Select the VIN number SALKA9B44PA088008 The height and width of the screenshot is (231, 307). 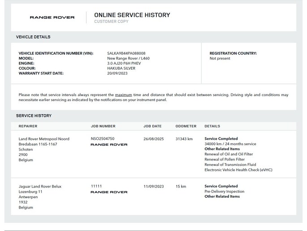coord(126,53)
